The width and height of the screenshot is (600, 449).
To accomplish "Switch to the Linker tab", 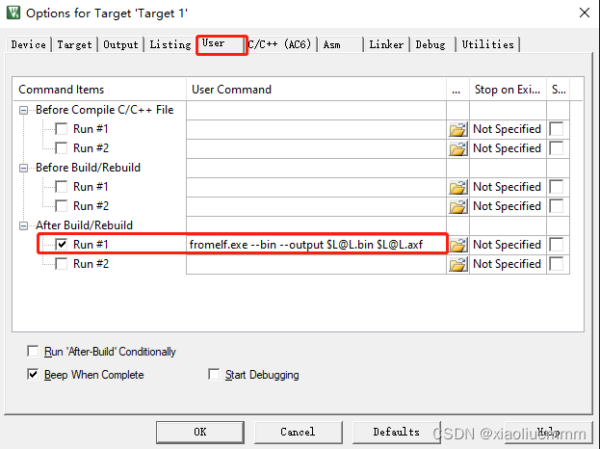I will 386,44.
